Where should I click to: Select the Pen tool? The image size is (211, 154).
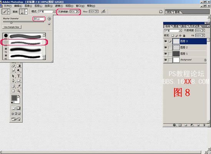(13, 80)
